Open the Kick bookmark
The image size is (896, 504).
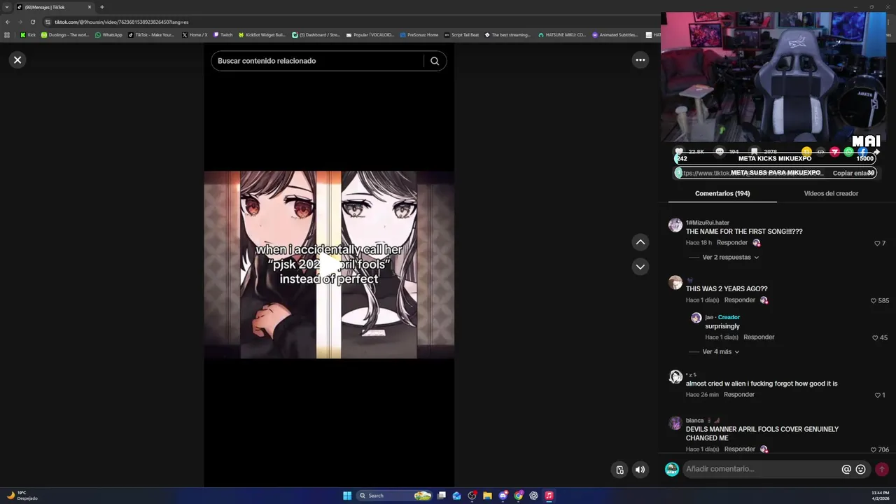click(28, 35)
